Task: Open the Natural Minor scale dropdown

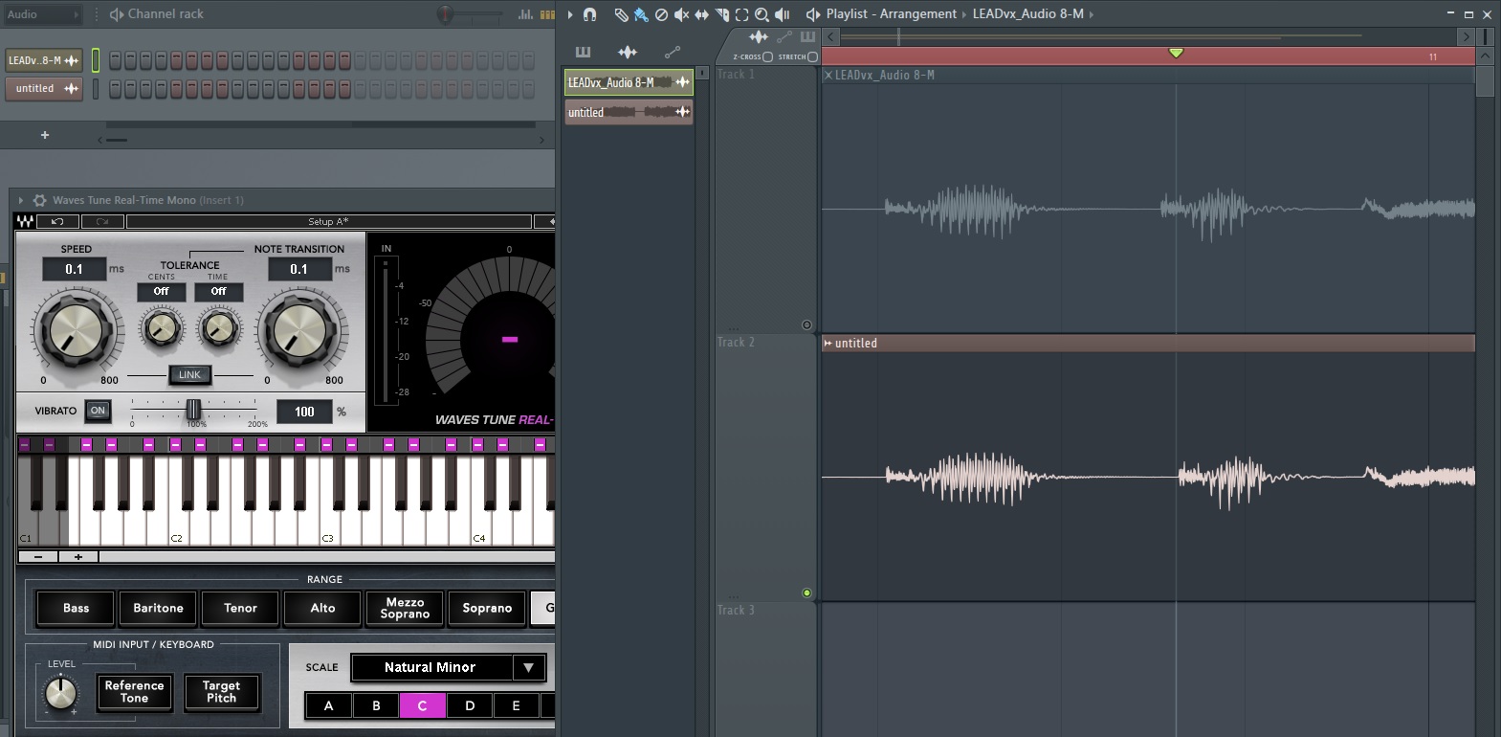Action: point(528,667)
